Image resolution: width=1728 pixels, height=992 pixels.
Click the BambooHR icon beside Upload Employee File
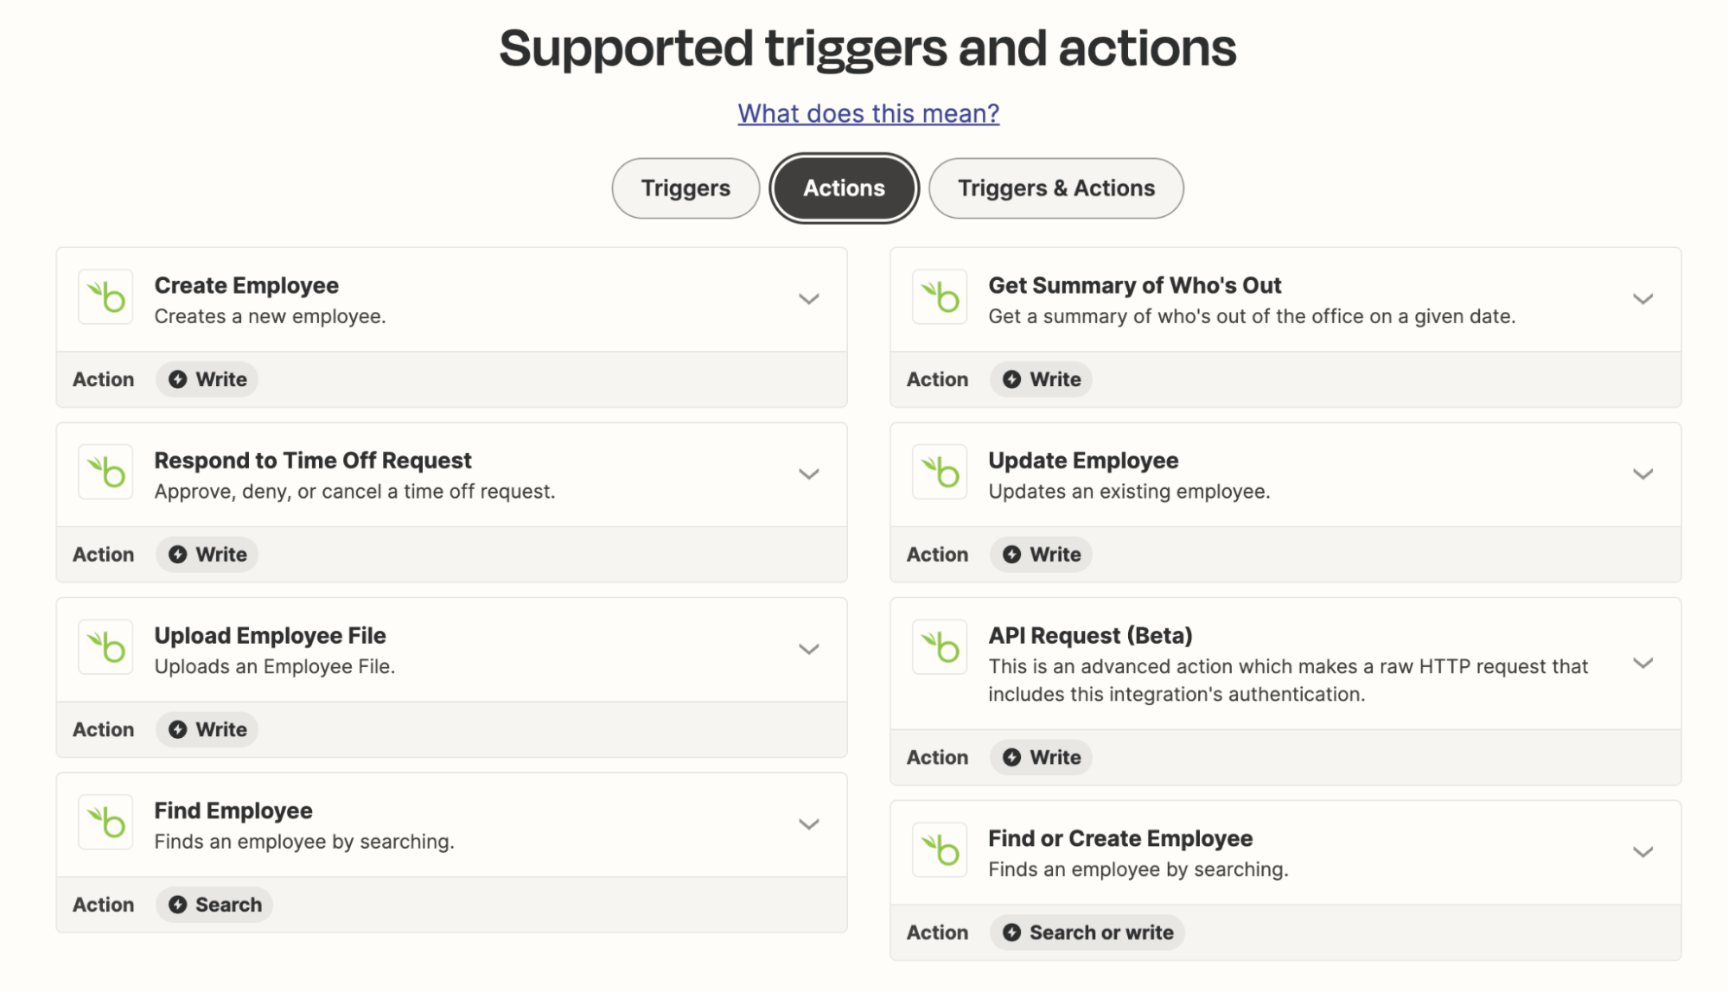pyautogui.click(x=105, y=647)
